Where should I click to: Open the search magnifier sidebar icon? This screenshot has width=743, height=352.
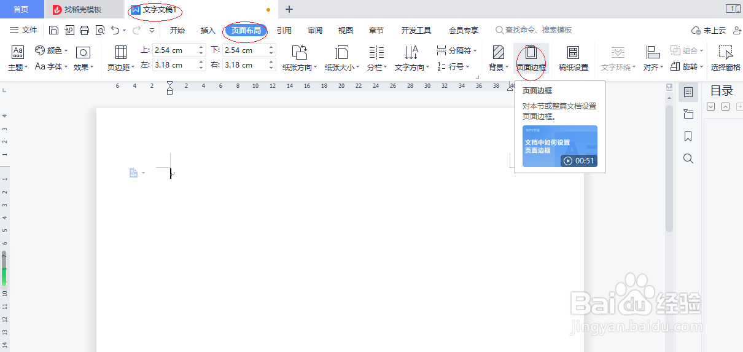pos(688,158)
